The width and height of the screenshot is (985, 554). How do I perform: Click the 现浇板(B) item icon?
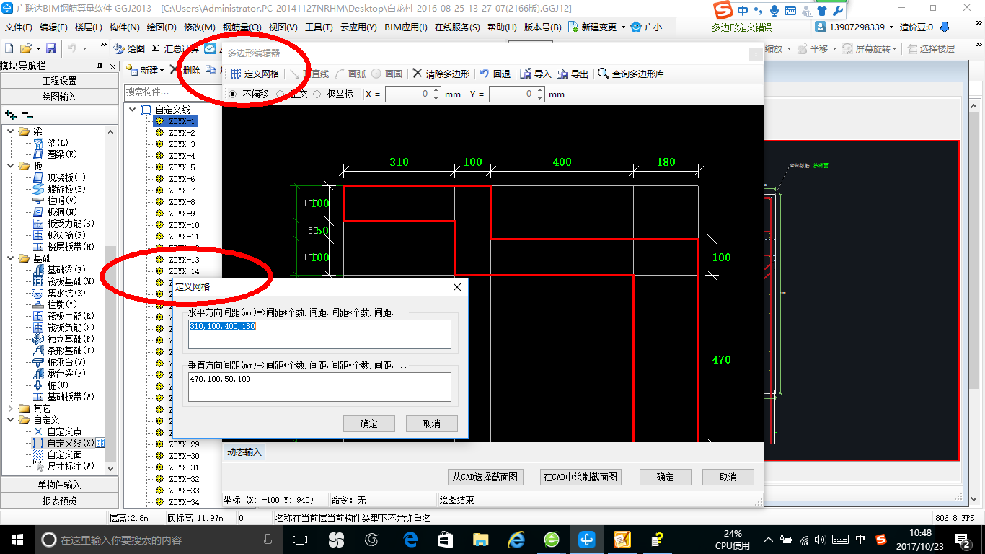click(x=39, y=177)
